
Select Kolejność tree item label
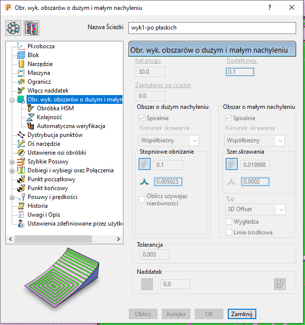49,117
